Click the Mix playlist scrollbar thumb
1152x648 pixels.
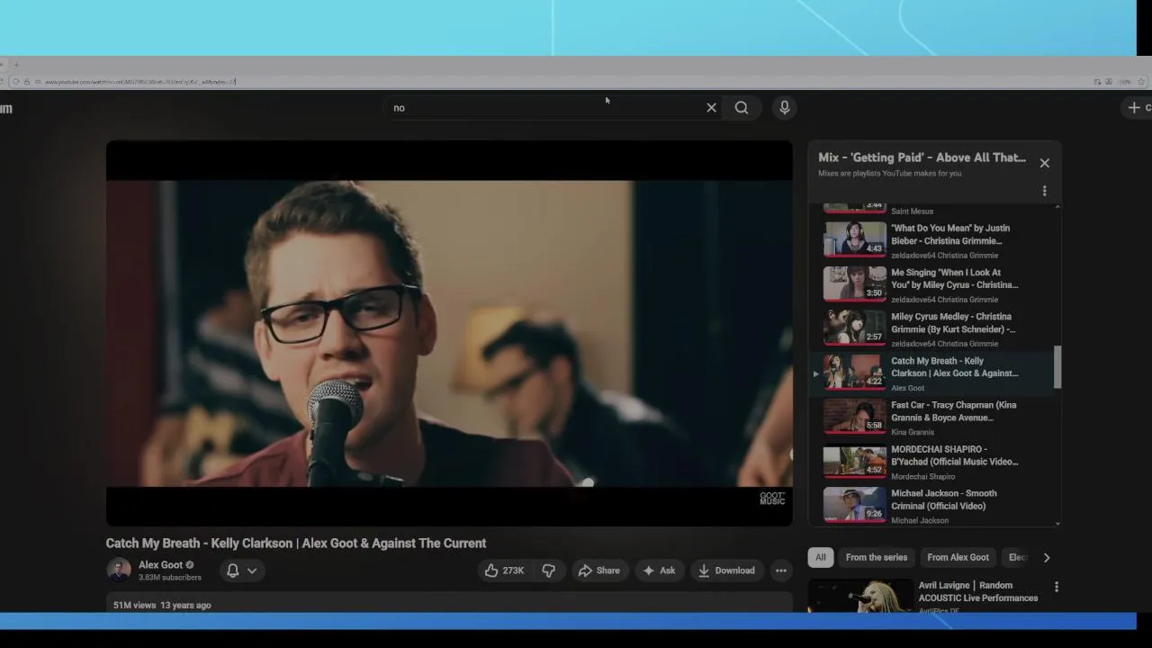point(1057,367)
